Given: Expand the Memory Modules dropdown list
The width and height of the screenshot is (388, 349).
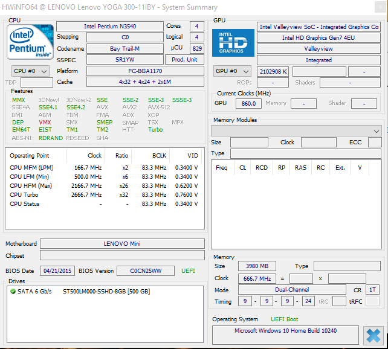Looking at the screenshot, I should click(x=296, y=130).
